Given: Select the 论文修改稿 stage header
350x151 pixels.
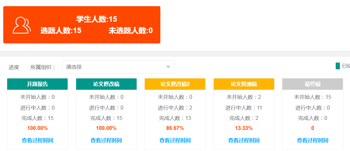Looking at the screenshot, I should [106, 84].
